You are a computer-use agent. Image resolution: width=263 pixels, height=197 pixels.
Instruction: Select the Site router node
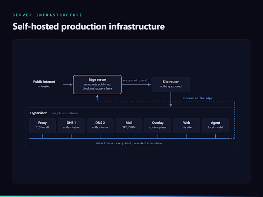171,84
